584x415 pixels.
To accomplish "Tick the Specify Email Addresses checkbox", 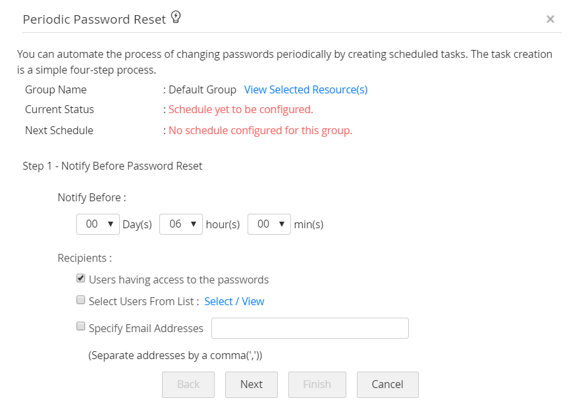I will [81, 326].
